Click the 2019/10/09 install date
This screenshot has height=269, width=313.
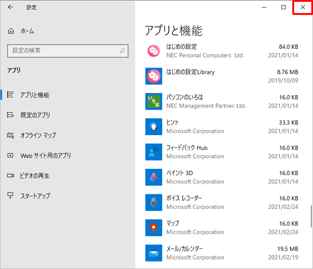(x=283, y=81)
